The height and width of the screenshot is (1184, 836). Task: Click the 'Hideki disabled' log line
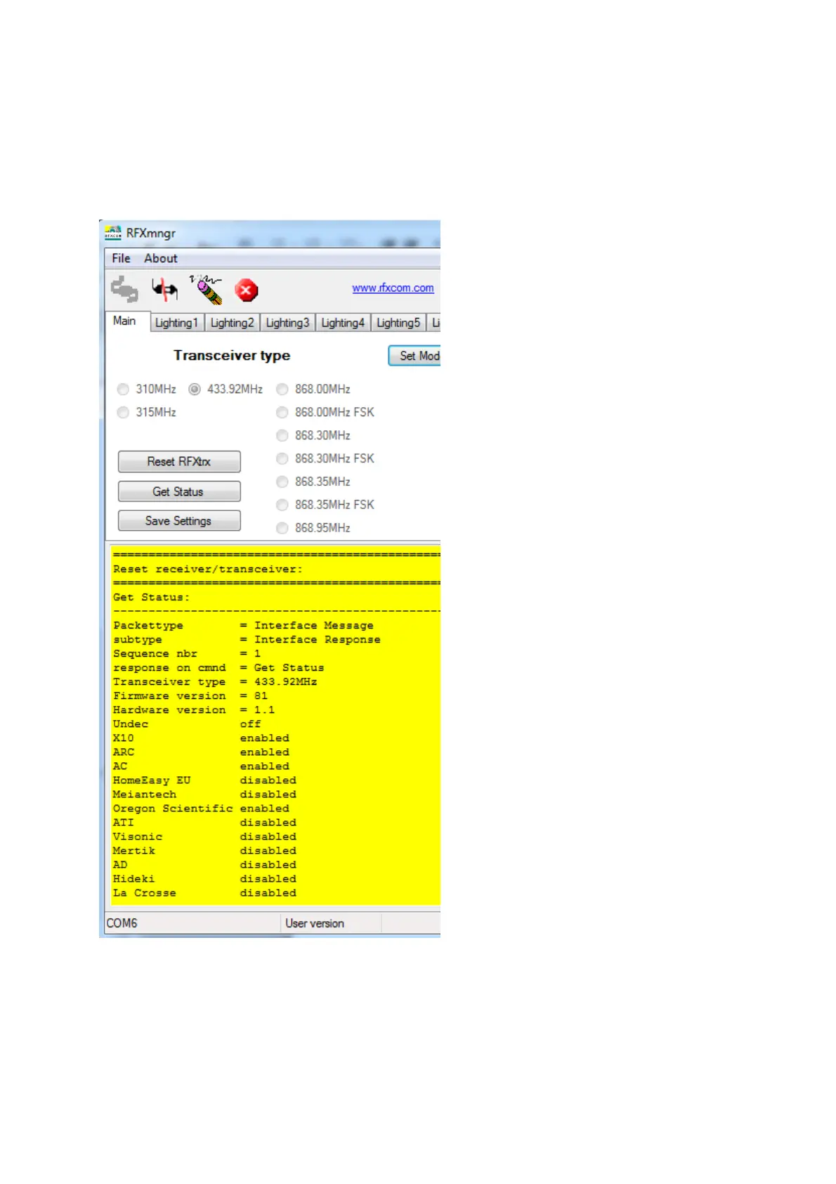coord(204,879)
